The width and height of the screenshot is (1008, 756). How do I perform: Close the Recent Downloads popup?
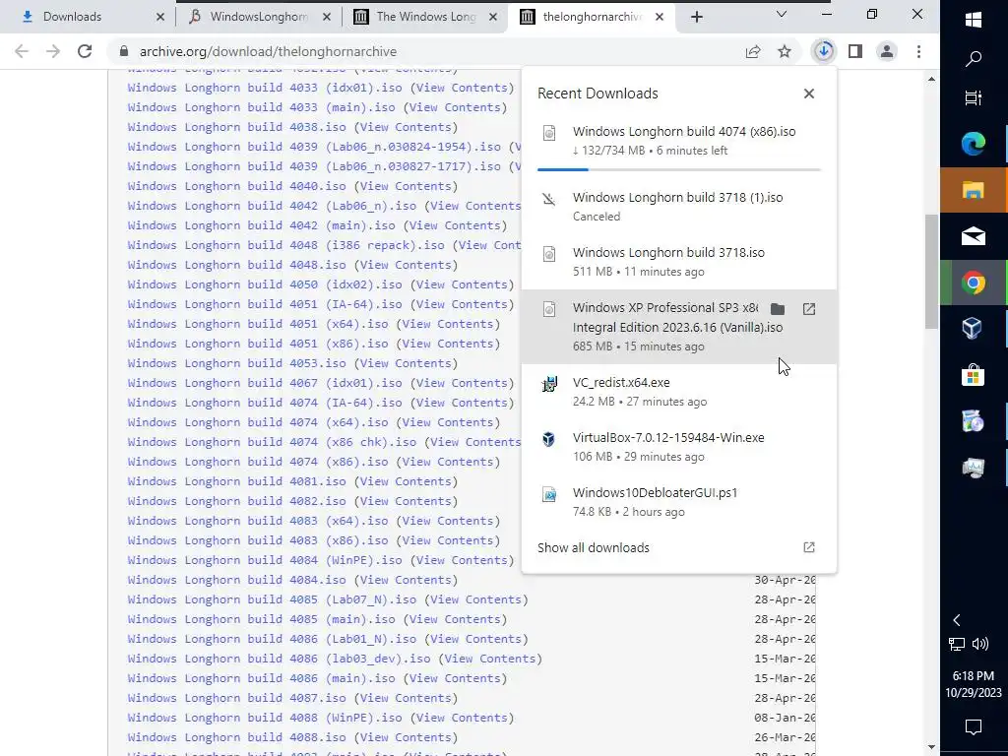pos(809,94)
